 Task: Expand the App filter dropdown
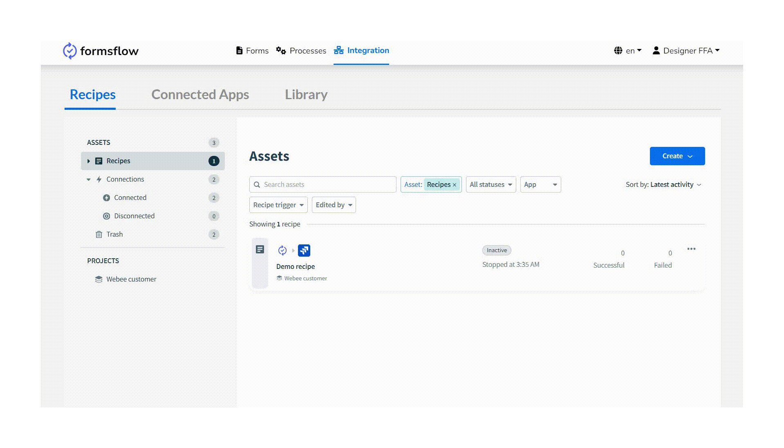540,184
